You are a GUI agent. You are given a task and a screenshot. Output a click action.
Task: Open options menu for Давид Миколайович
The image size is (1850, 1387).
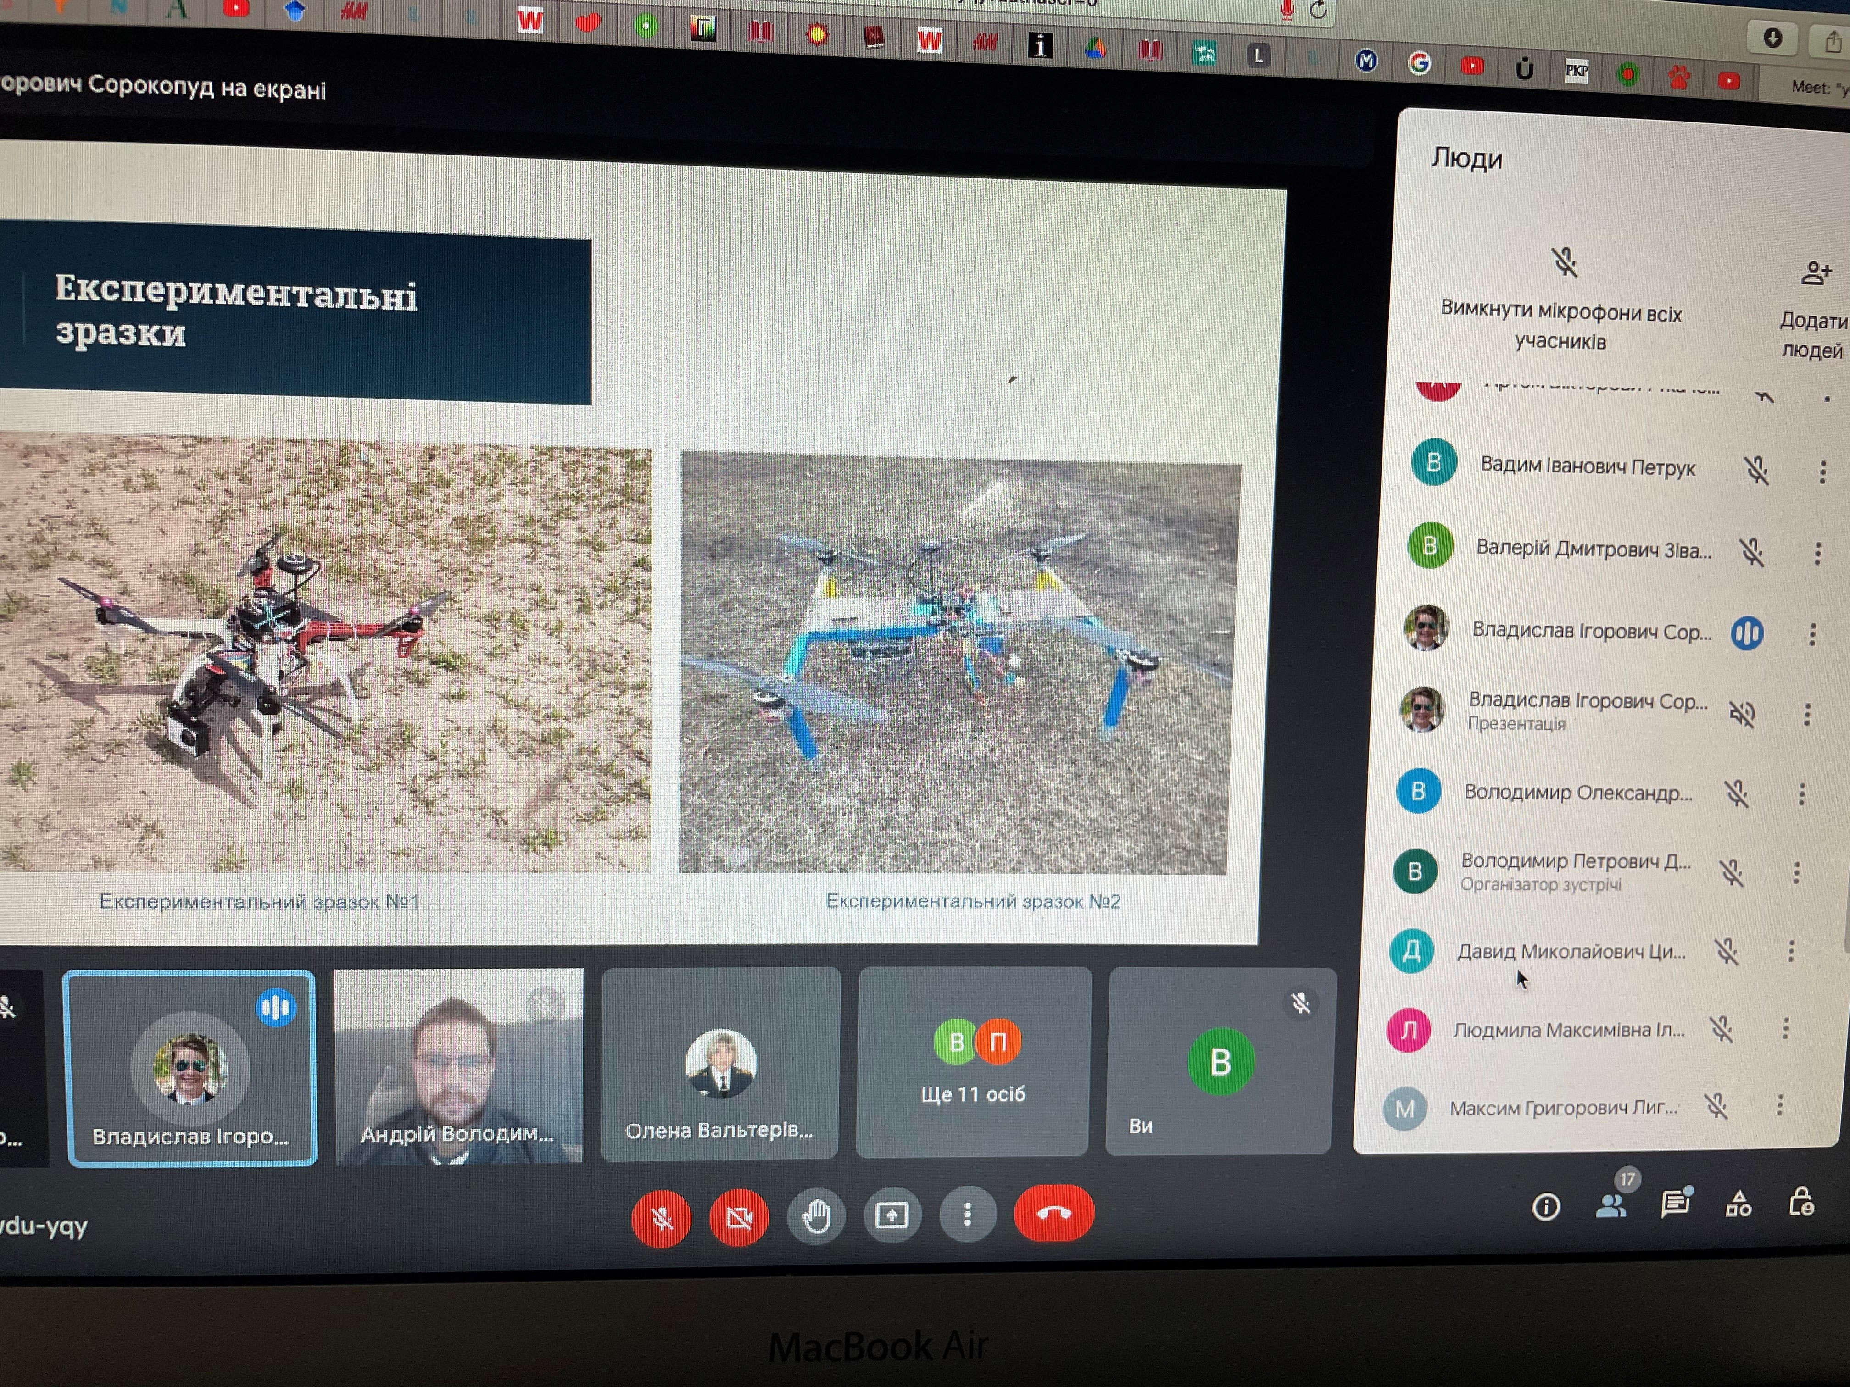(x=1791, y=951)
